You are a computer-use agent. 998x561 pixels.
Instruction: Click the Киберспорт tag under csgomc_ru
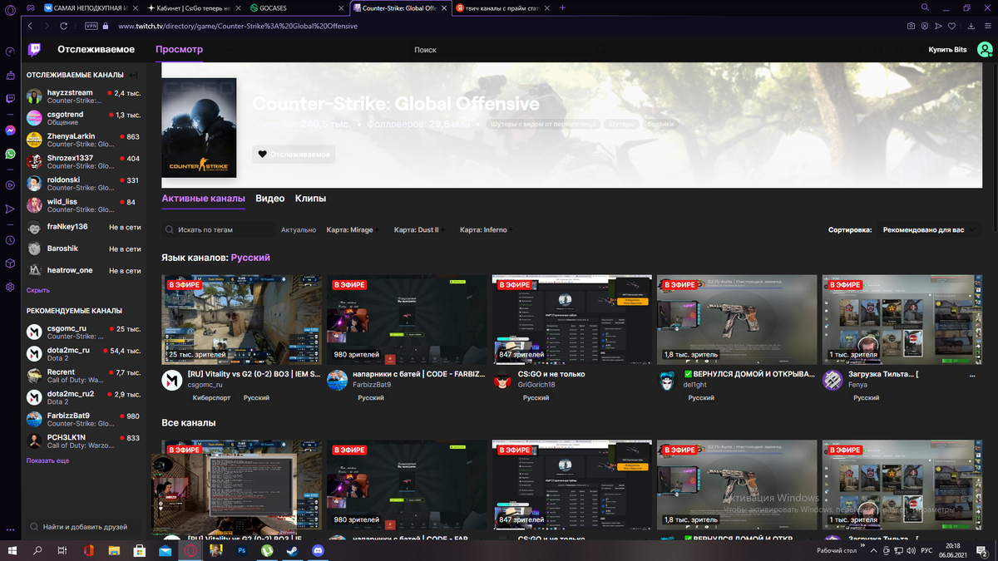tap(212, 398)
